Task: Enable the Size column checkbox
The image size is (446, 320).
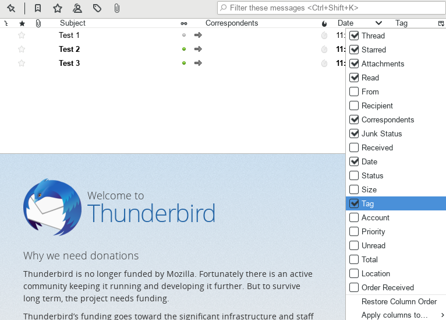Action: (354, 189)
